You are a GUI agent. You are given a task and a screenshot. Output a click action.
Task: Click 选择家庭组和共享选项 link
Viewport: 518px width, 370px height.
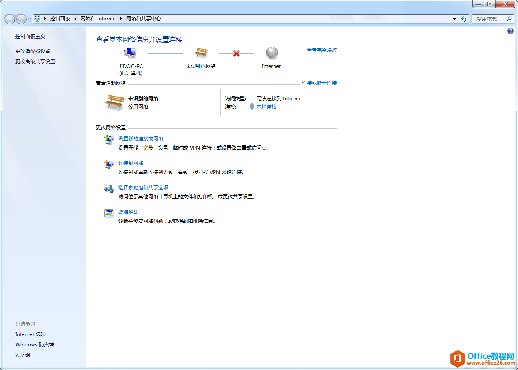pos(143,187)
